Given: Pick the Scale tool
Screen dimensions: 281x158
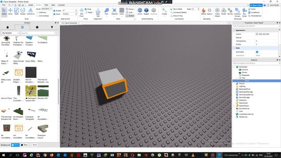Looking at the screenshot, I should click(17, 11).
